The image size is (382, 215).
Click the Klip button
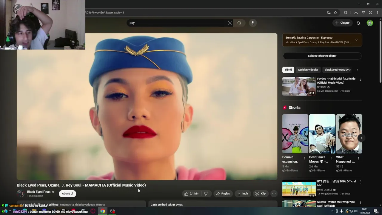[261, 193]
